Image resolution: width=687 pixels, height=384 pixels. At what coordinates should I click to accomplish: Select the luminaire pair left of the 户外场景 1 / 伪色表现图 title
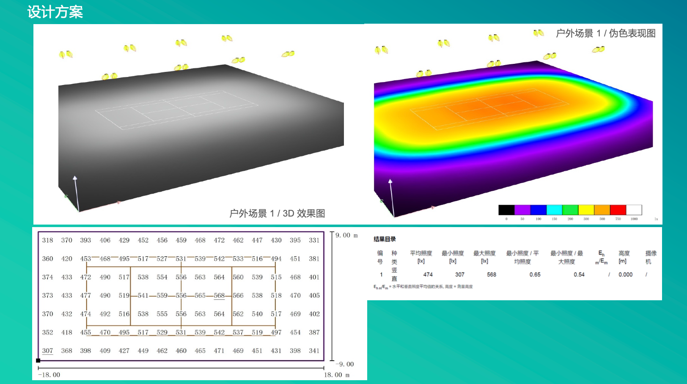538,33
